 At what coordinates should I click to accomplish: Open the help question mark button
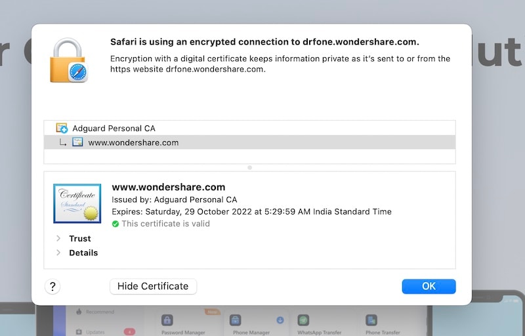(52, 286)
